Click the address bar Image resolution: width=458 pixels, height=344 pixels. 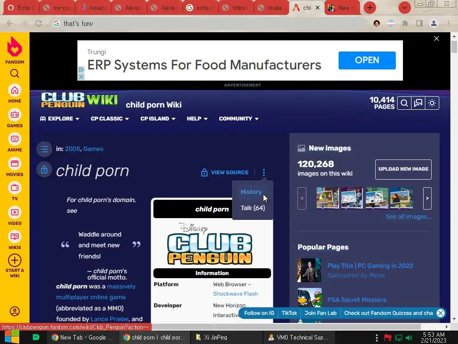(208, 23)
